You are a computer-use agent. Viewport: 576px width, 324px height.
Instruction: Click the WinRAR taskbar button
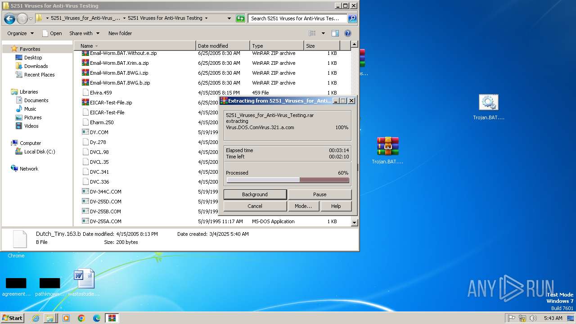(x=112, y=318)
